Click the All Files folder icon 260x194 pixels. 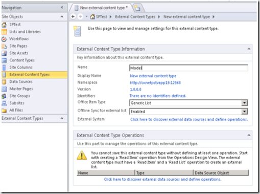coord(4,111)
